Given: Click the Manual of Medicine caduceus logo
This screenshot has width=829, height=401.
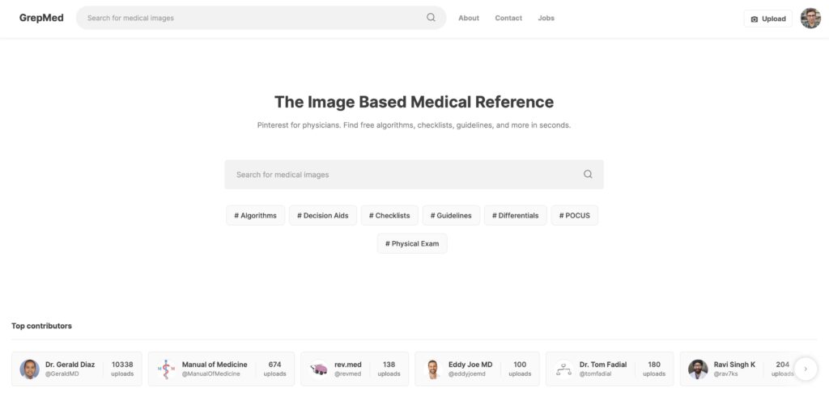Looking at the screenshot, I should click(x=166, y=369).
